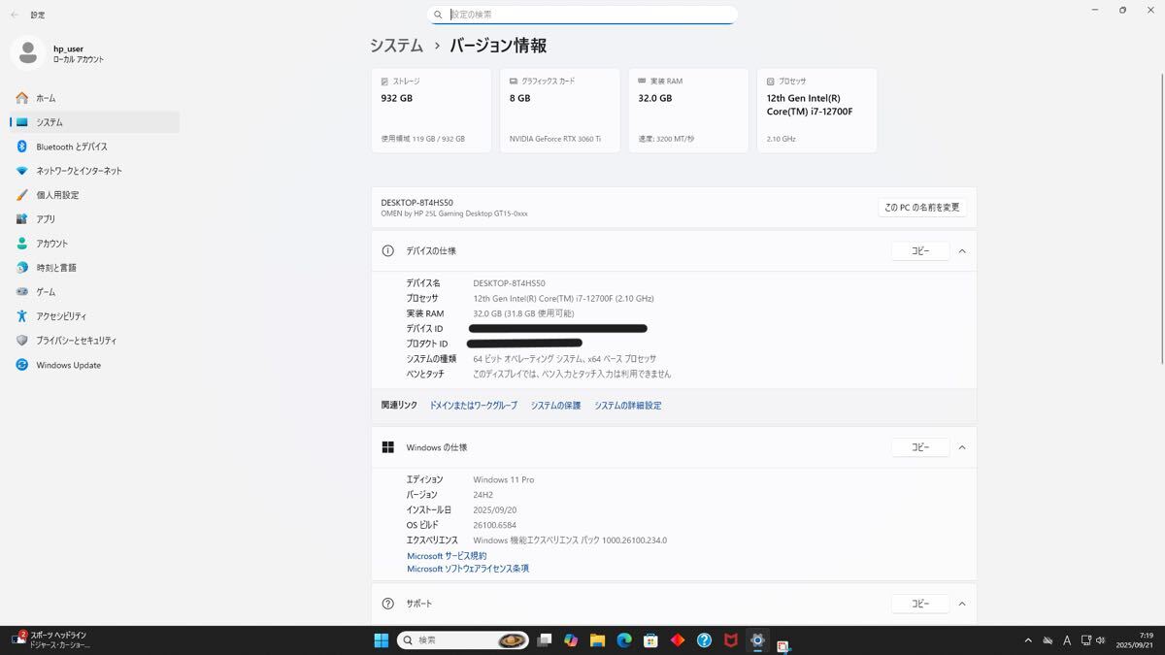Click the プライバシーとセキュリティ shield icon
The height and width of the screenshot is (655, 1165).
pos(21,341)
